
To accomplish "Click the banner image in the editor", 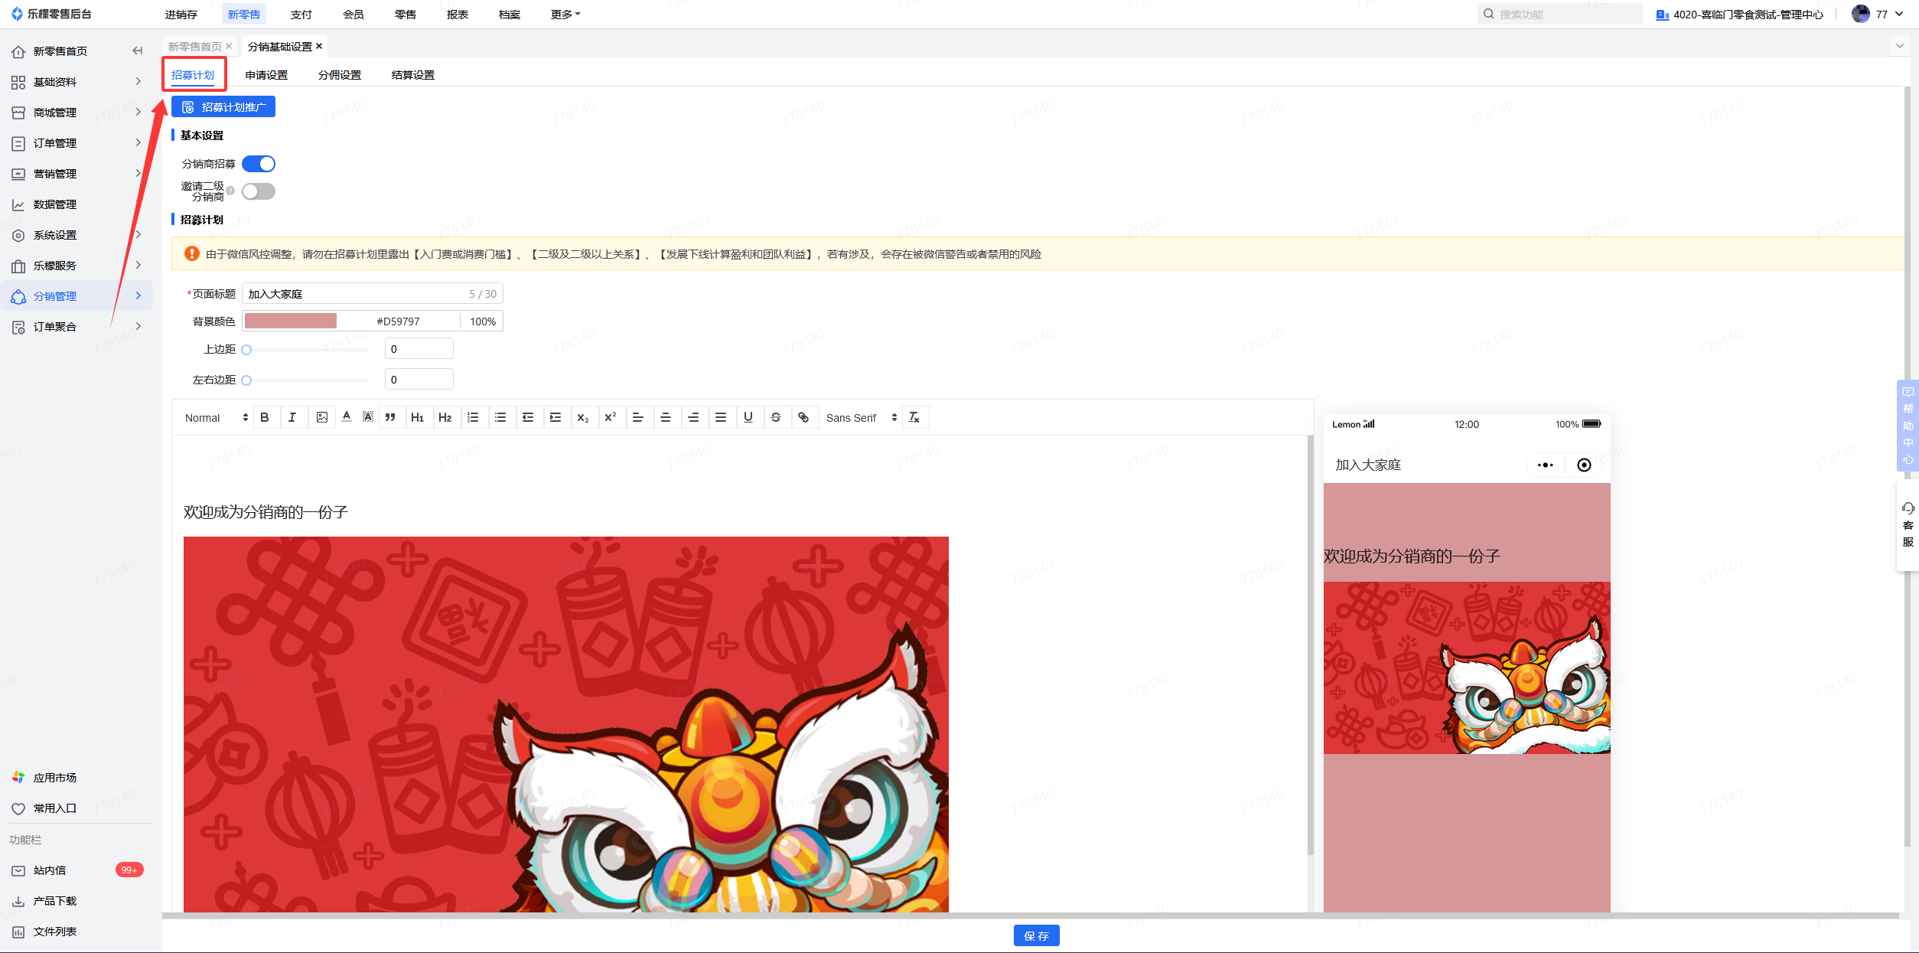I will click(566, 724).
